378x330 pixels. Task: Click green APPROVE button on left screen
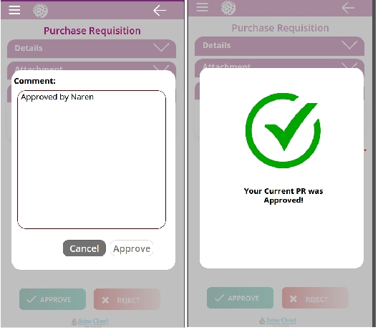[x=52, y=300]
